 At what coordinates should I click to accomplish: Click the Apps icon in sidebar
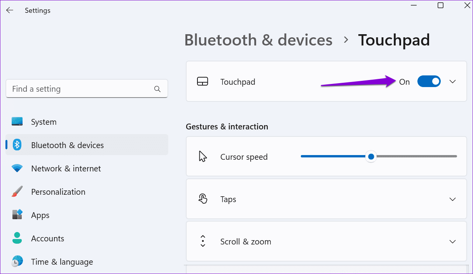pos(17,215)
